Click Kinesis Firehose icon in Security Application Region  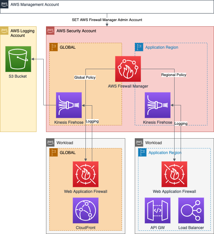[157, 105]
